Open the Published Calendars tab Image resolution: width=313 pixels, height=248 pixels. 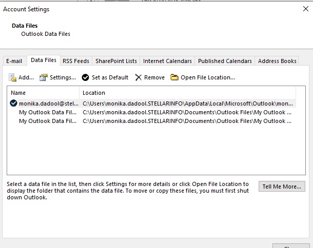pos(225,61)
